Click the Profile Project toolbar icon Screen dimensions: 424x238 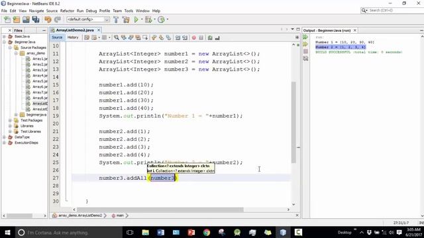pos(161,19)
